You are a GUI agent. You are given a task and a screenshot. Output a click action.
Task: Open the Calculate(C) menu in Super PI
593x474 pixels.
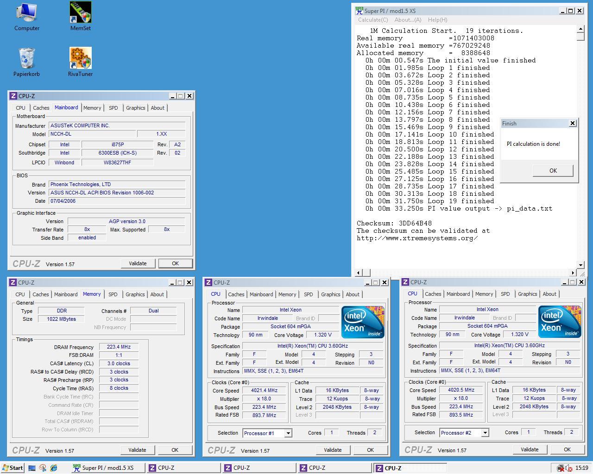(x=373, y=20)
